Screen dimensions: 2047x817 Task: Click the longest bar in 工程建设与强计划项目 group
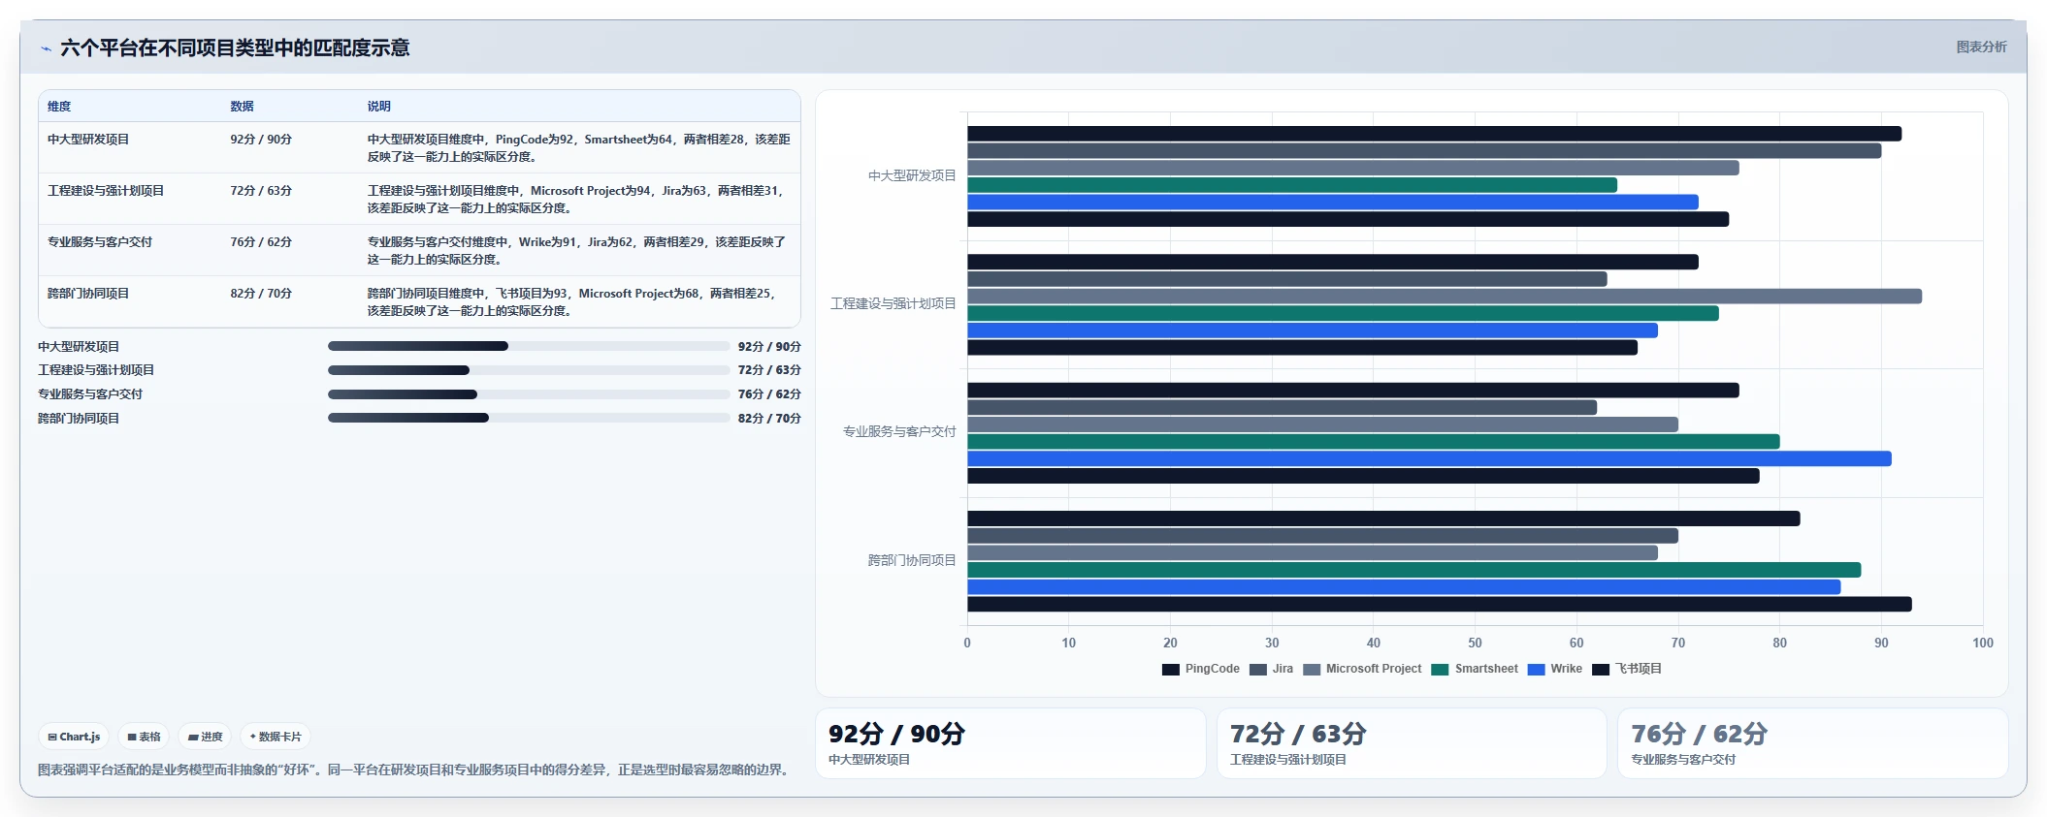[1445, 297]
